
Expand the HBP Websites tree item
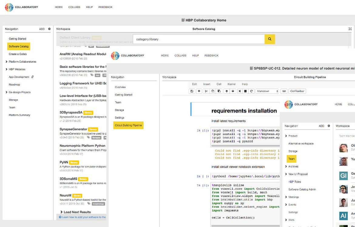tap(6, 69)
